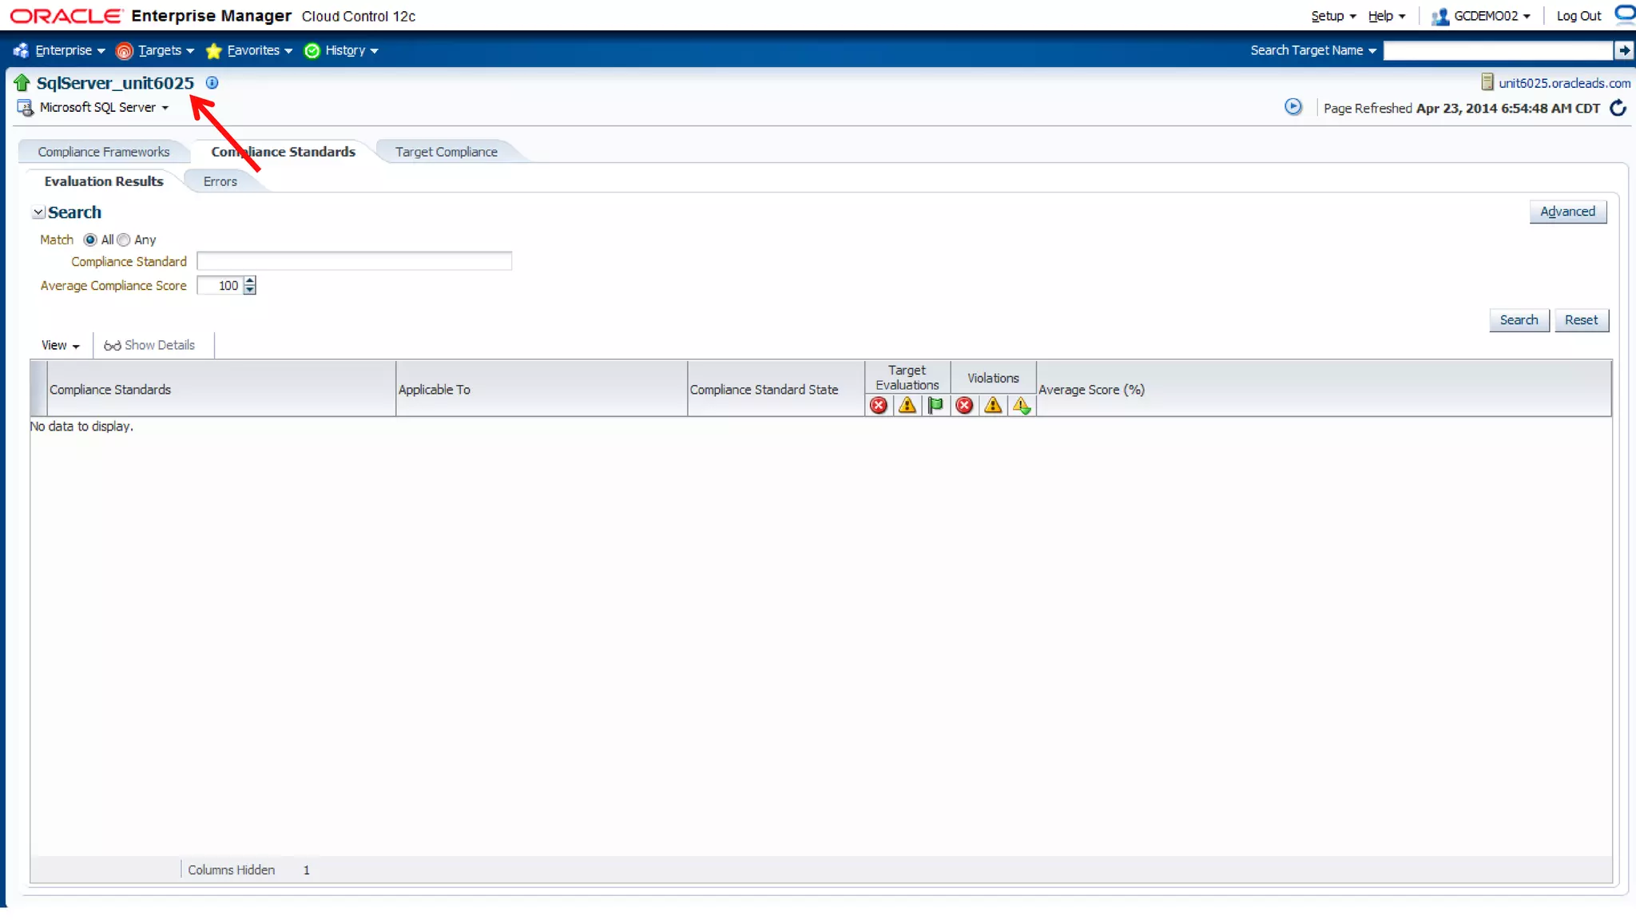The width and height of the screenshot is (1636, 920).
Task: Click the chat bubble icon at top right
Action: pyautogui.click(x=1626, y=14)
